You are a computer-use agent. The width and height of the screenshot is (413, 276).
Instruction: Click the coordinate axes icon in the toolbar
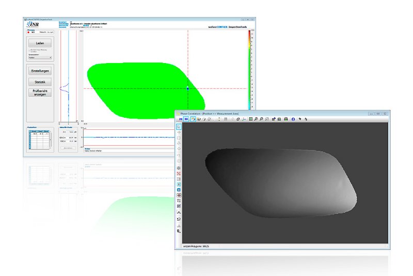click(x=244, y=119)
